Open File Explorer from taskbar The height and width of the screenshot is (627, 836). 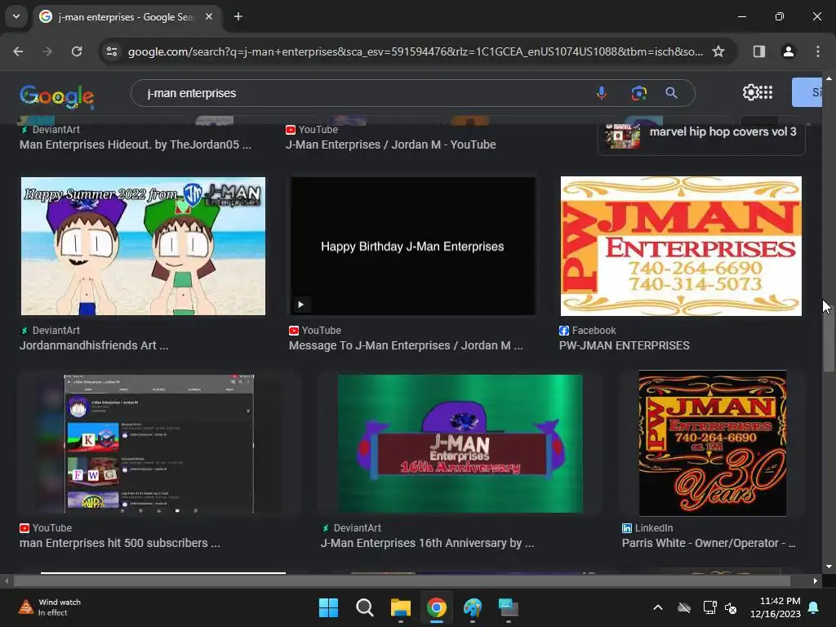pyautogui.click(x=400, y=607)
